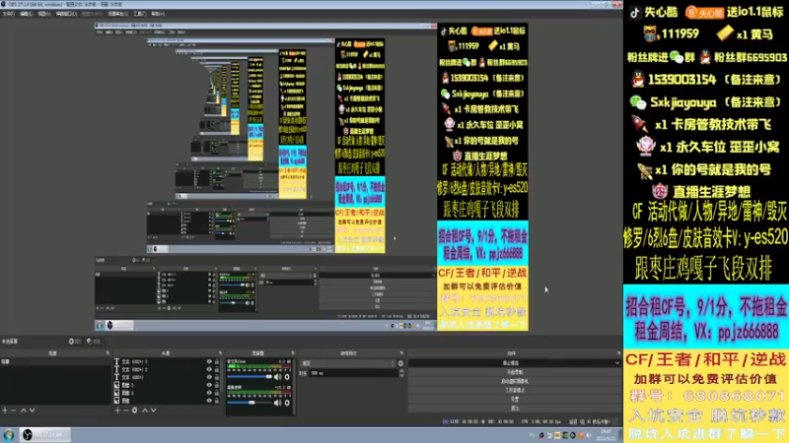Image resolution: width=789 pixels, height=443 pixels.
Task: Adjust the 桌面音频 volume slider
Action: [x=251, y=403]
